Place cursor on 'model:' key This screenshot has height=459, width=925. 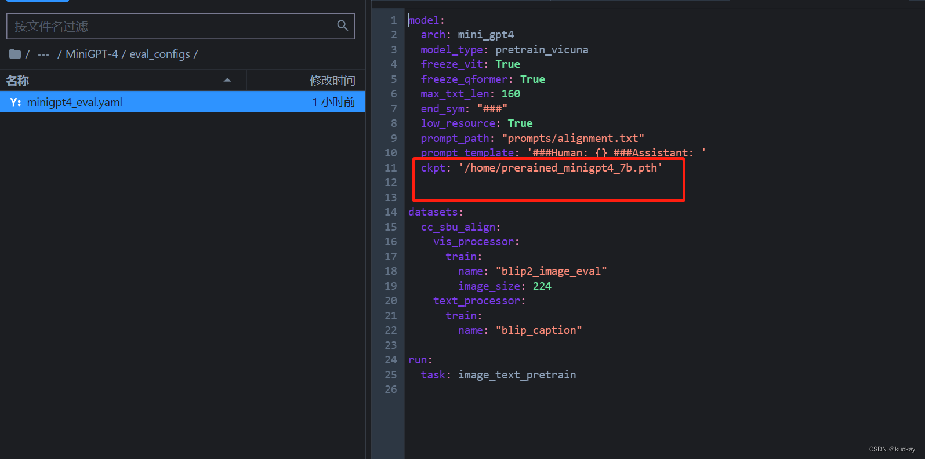[426, 20]
